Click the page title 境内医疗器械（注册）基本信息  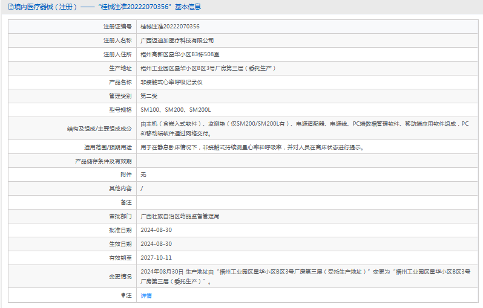tap(108, 7)
